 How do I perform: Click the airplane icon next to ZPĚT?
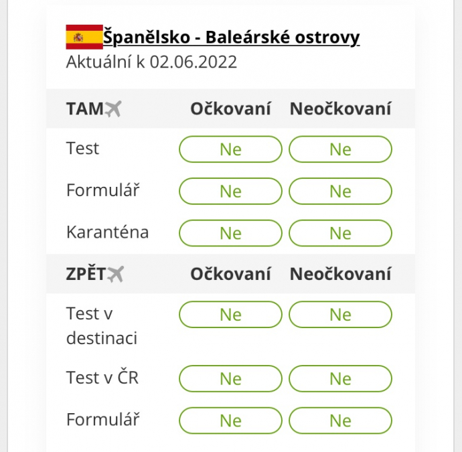coord(115,274)
